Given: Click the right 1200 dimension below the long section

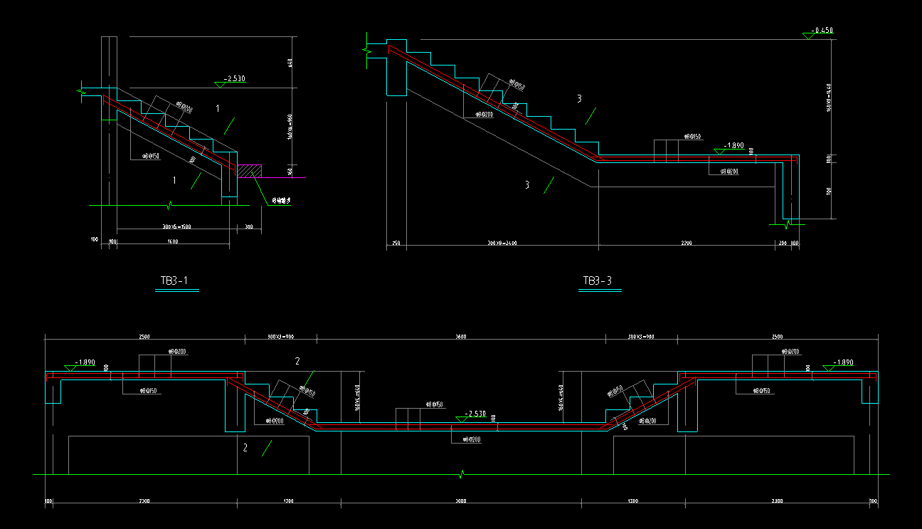Looking at the screenshot, I should (x=633, y=501).
